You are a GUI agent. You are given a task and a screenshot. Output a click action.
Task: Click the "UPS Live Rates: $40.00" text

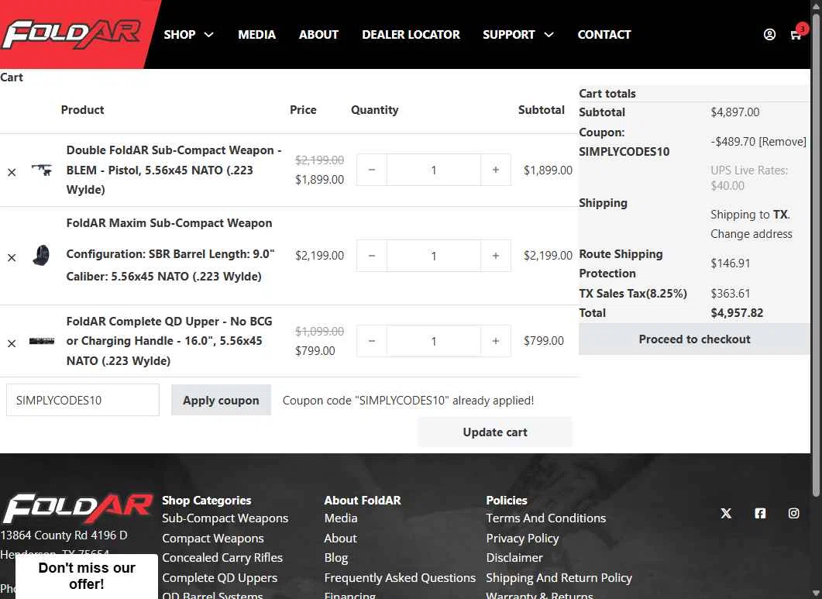(749, 177)
